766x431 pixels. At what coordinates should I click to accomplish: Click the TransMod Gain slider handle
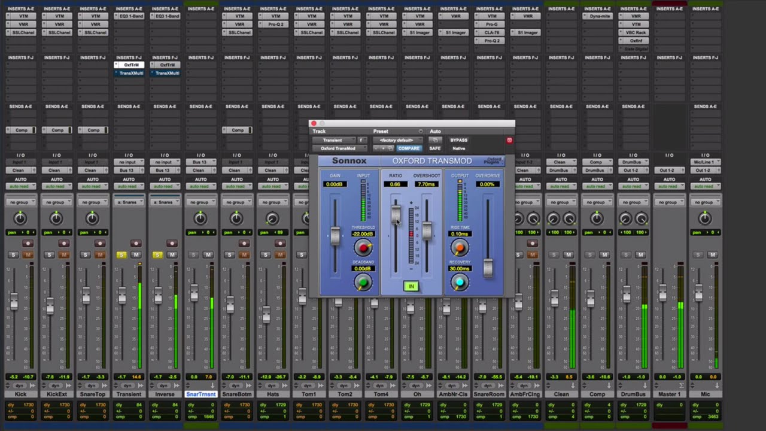pyautogui.click(x=335, y=237)
